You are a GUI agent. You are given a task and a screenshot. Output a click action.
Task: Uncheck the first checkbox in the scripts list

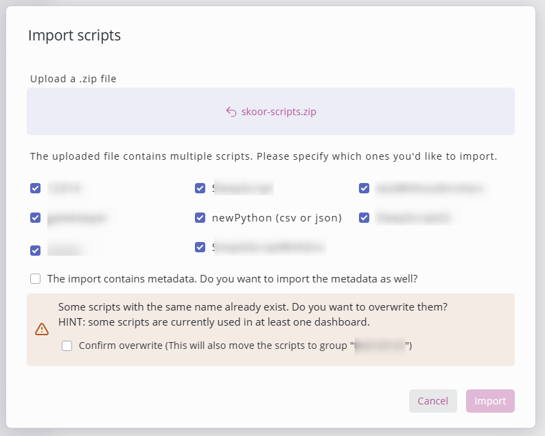tap(35, 188)
